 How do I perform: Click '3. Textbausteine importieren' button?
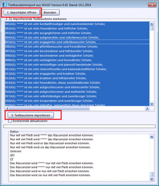(31, 115)
